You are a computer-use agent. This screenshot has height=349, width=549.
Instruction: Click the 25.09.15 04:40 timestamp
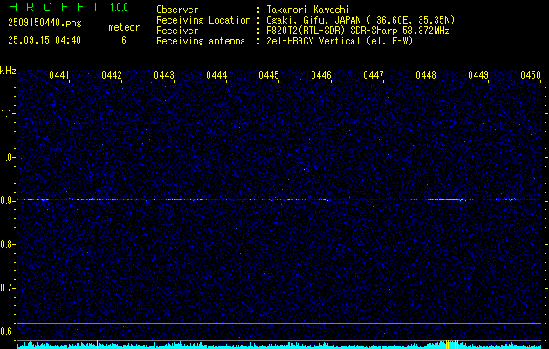point(45,40)
